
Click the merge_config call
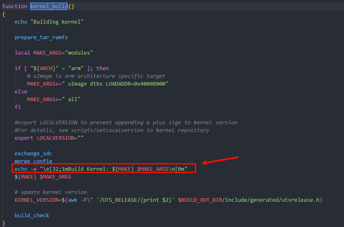[x=33, y=161]
